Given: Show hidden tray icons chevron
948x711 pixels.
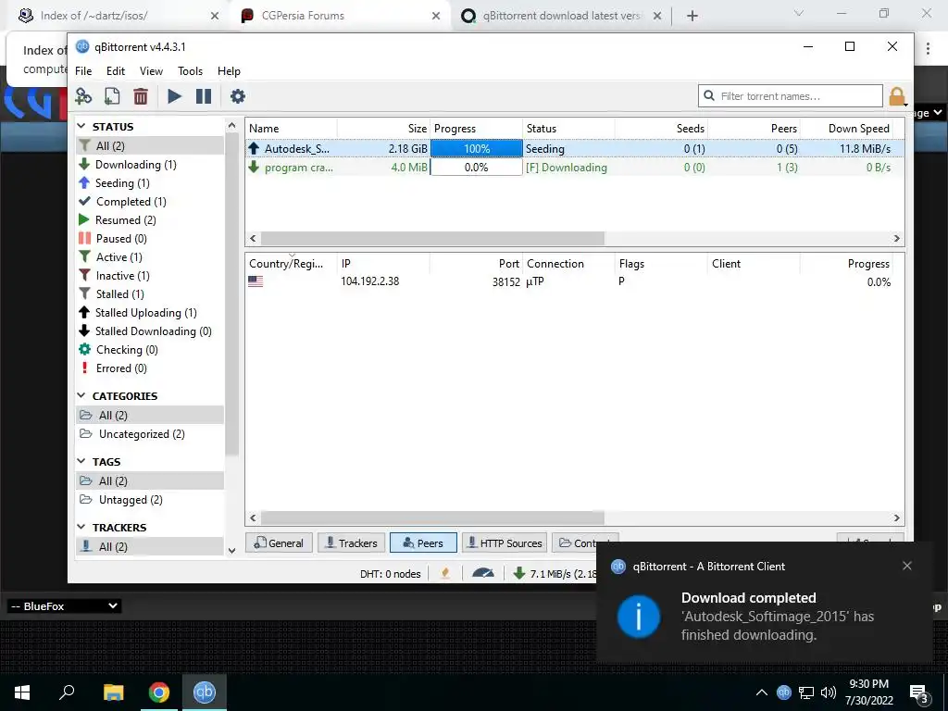Looking at the screenshot, I should pos(762,692).
